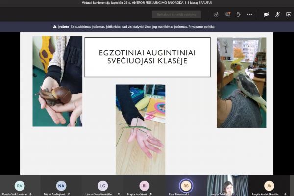The width and height of the screenshot is (294, 196).
Task: Select the BI avatar of Brigita
Action: (145, 186)
